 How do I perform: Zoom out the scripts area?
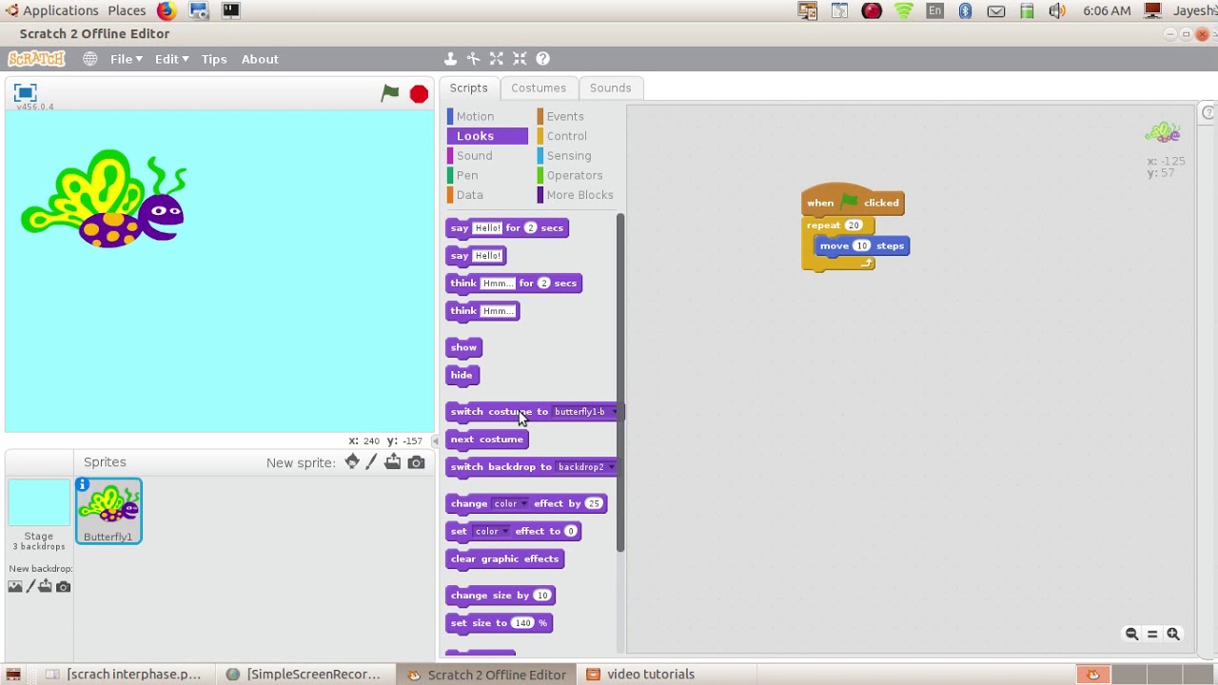point(1131,634)
